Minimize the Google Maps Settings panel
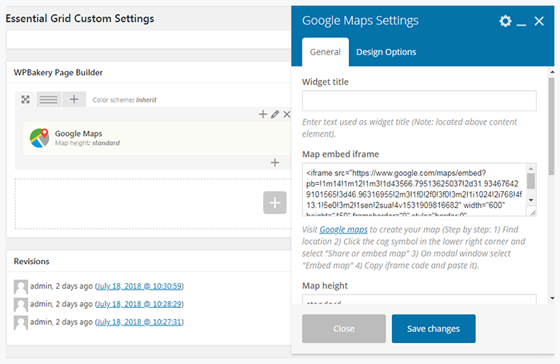Screen dimensions: 560x364 [x=521, y=22]
